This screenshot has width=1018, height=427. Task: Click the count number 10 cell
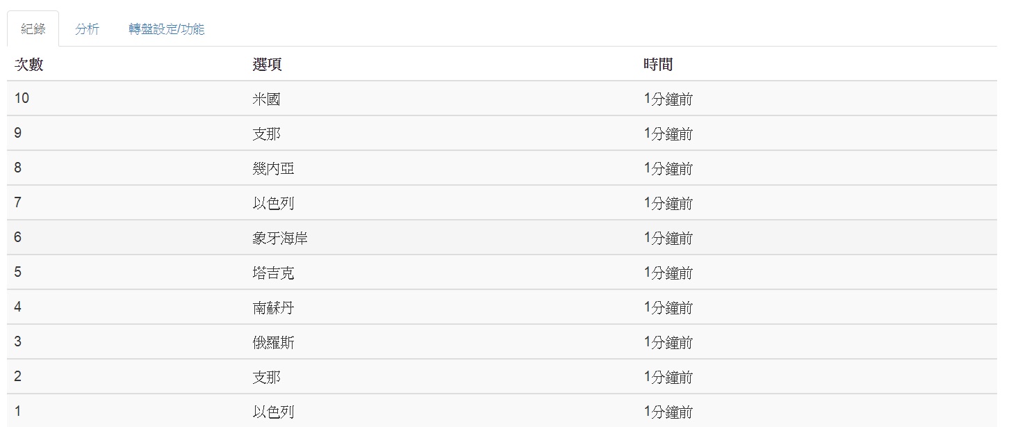[22, 98]
